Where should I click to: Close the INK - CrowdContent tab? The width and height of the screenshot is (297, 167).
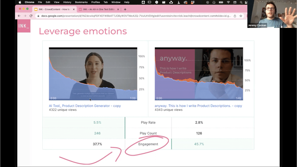point(73,9)
